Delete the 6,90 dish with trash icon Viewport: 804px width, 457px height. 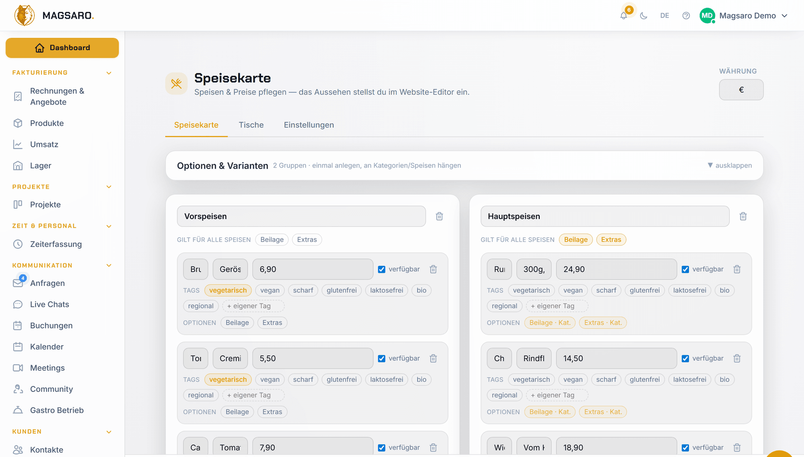(x=433, y=269)
